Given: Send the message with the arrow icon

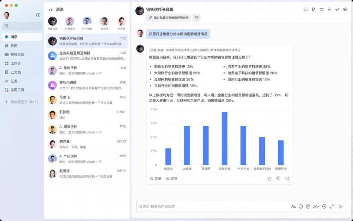Looking at the screenshot, I should [x=341, y=206].
